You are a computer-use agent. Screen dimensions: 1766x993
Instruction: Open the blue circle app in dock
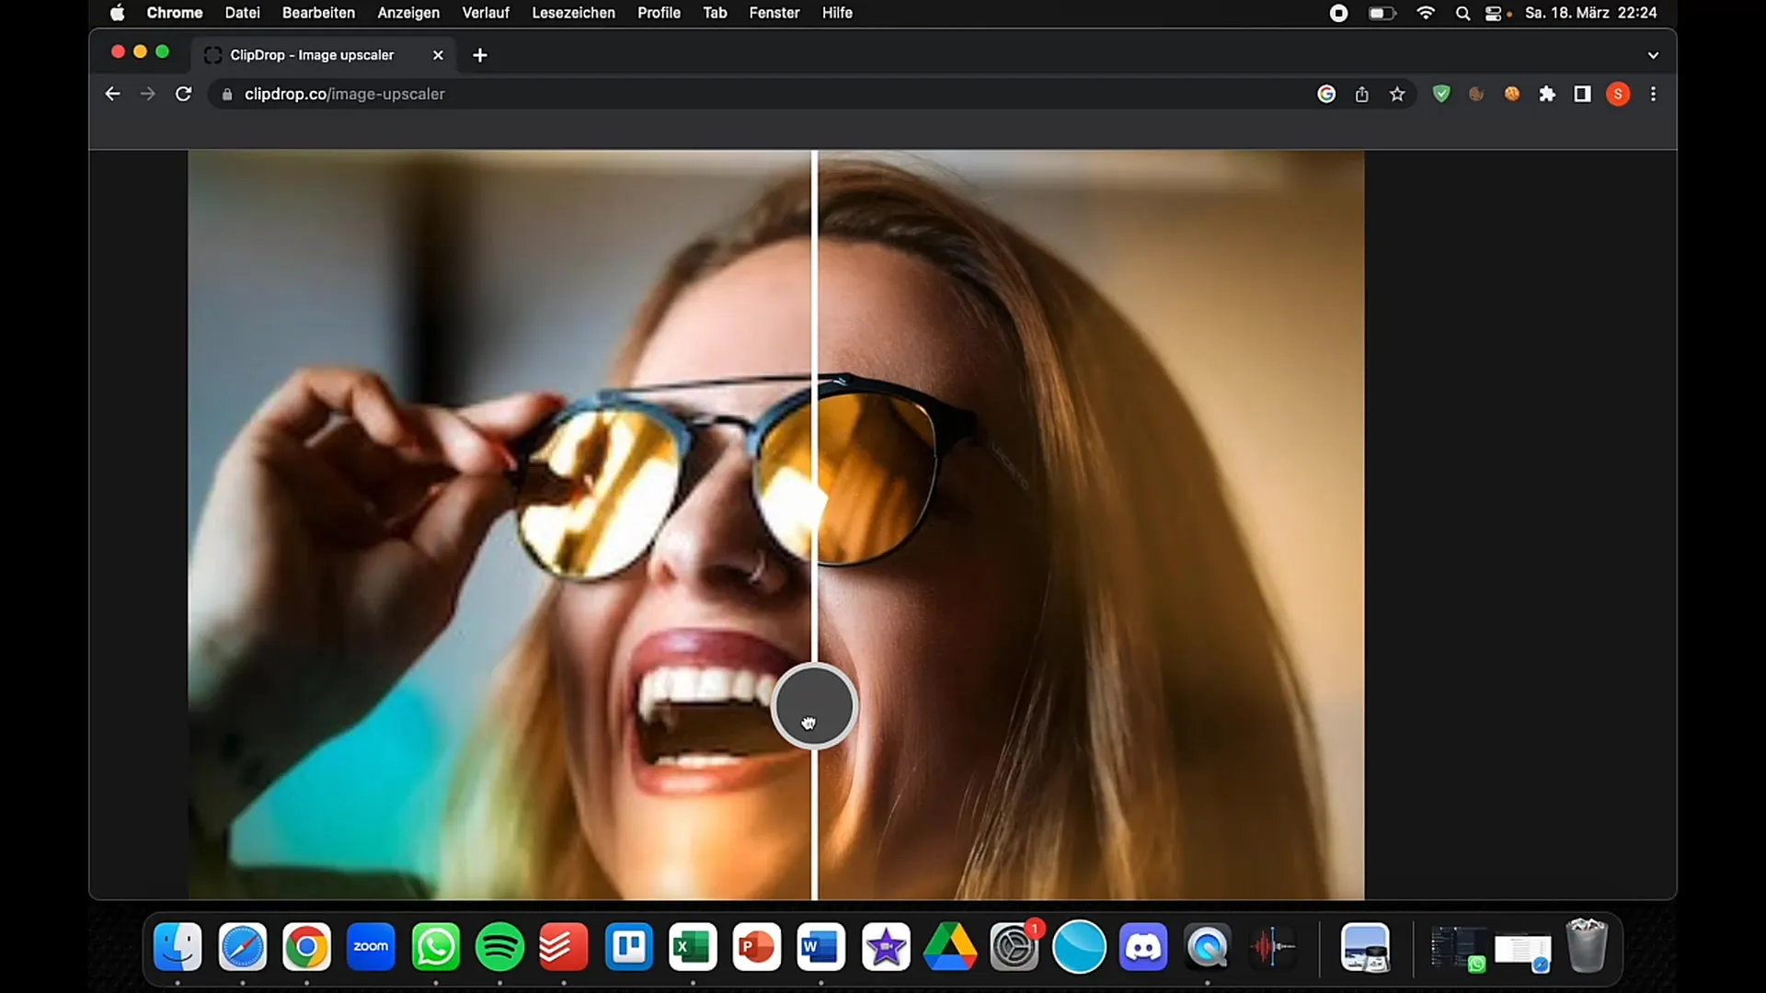pyautogui.click(x=1079, y=947)
